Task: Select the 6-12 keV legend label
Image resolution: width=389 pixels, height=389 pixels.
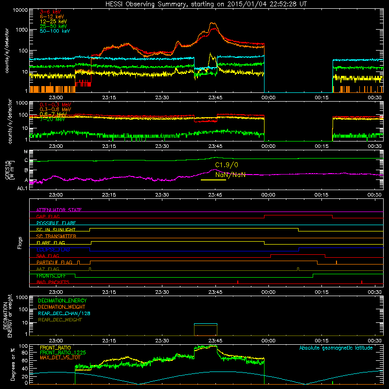Action: [x=52, y=17]
